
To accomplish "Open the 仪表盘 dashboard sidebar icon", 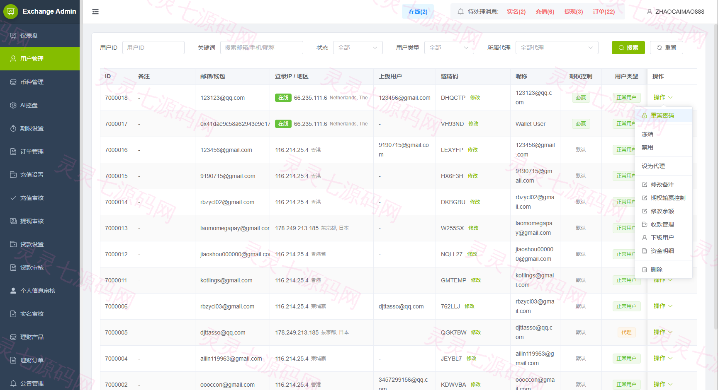I will click(13, 36).
